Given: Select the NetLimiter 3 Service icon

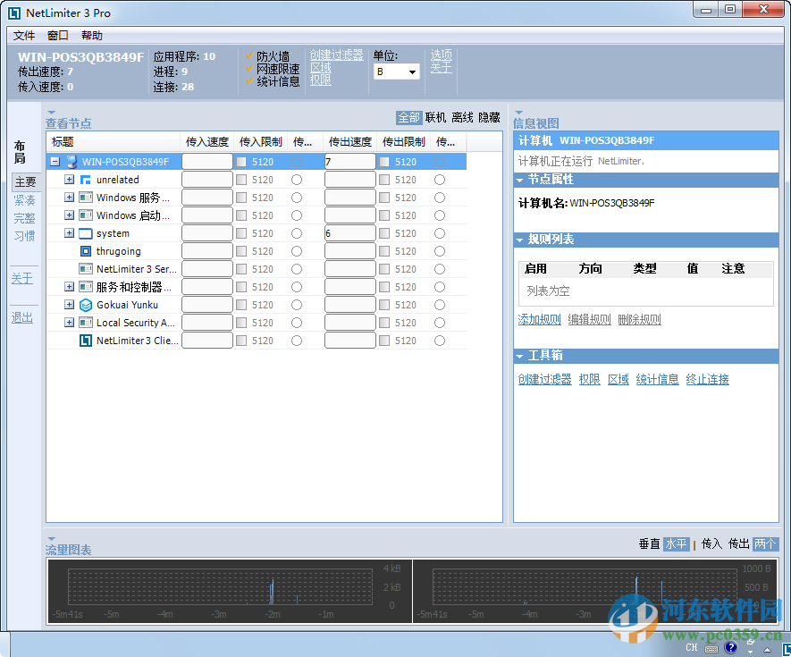Looking at the screenshot, I should click(x=85, y=268).
